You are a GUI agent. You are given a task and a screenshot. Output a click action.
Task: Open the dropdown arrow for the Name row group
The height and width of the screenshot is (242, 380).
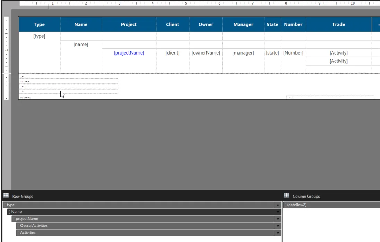point(278,212)
